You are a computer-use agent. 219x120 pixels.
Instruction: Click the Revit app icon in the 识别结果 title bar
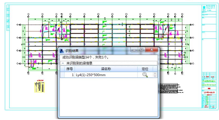click(62, 51)
